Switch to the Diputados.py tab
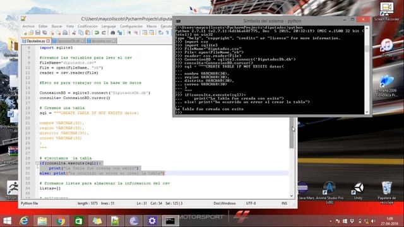404x227 pixels. 36,41
